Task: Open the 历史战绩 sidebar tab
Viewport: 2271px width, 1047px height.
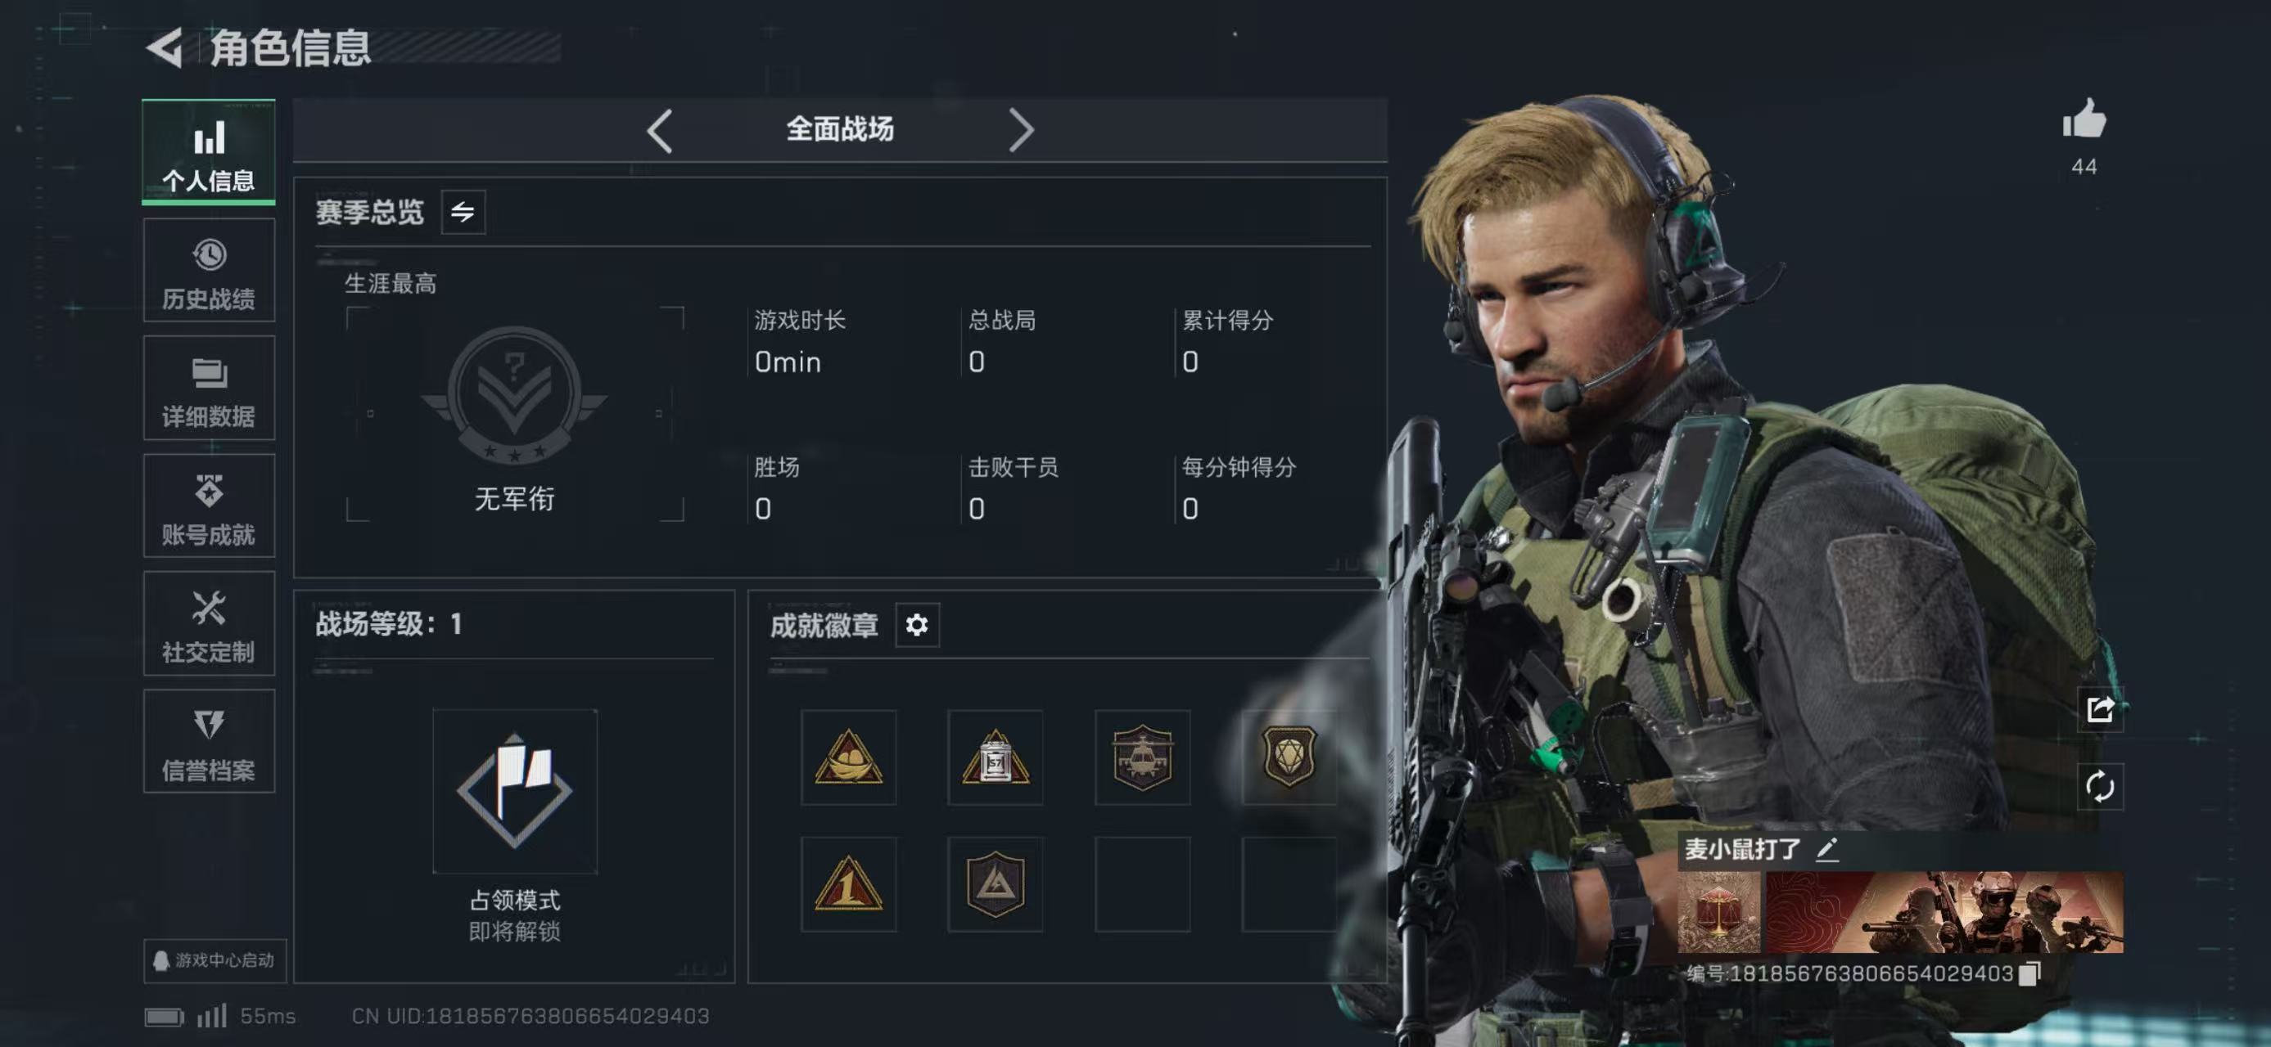Action: click(209, 272)
